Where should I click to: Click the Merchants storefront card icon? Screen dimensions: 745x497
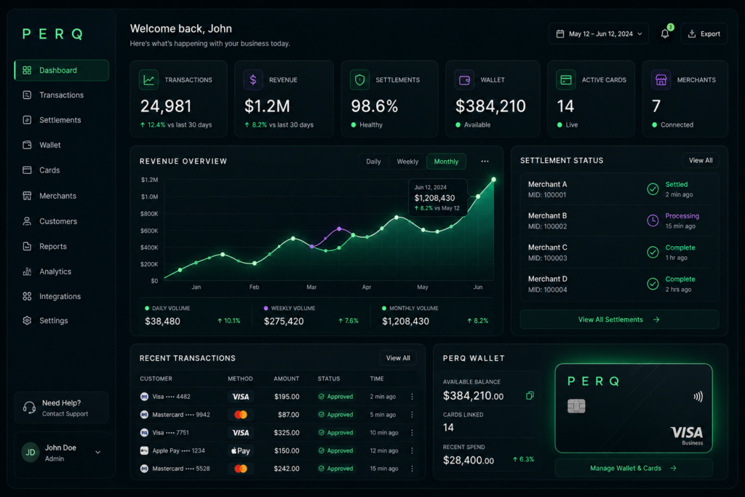[x=661, y=80]
